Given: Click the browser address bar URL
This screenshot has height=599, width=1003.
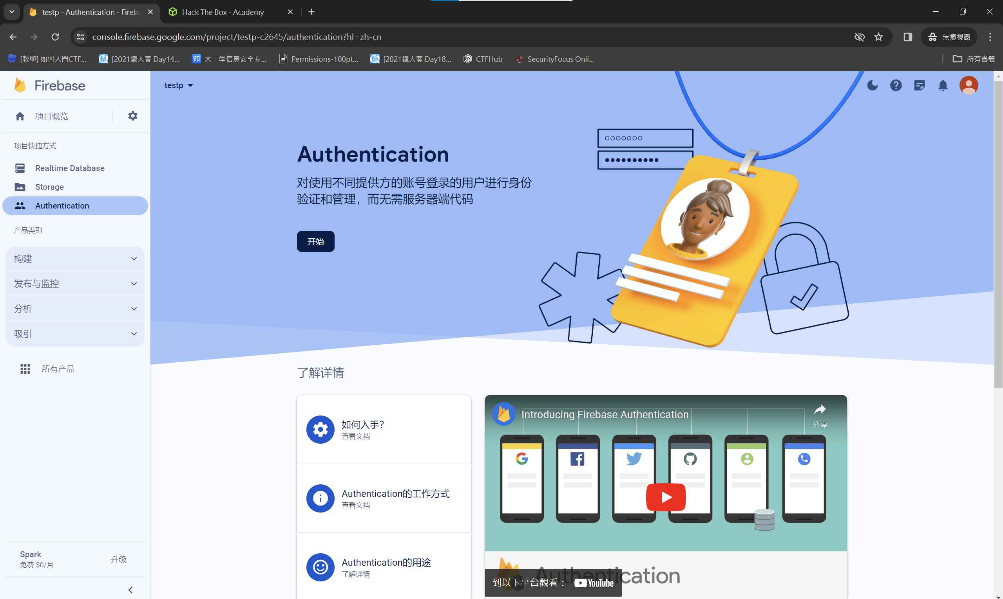Looking at the screenshot, I should (x=236, y=37).
